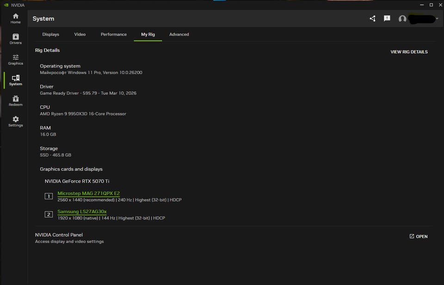Click NVIDIA GeForce RTX 5070 Ti text

coord(77,181)
